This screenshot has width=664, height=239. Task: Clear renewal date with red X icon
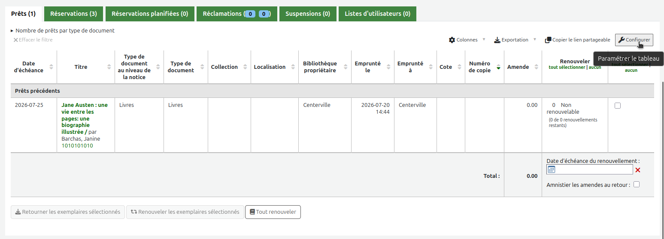[x=638, y=170]
